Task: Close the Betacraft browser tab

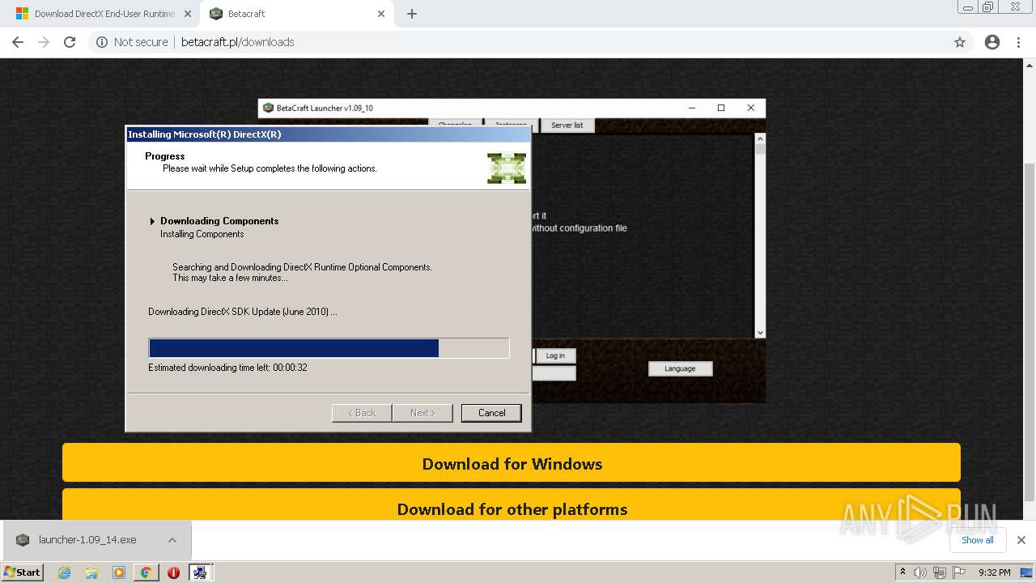Action: 381,14
